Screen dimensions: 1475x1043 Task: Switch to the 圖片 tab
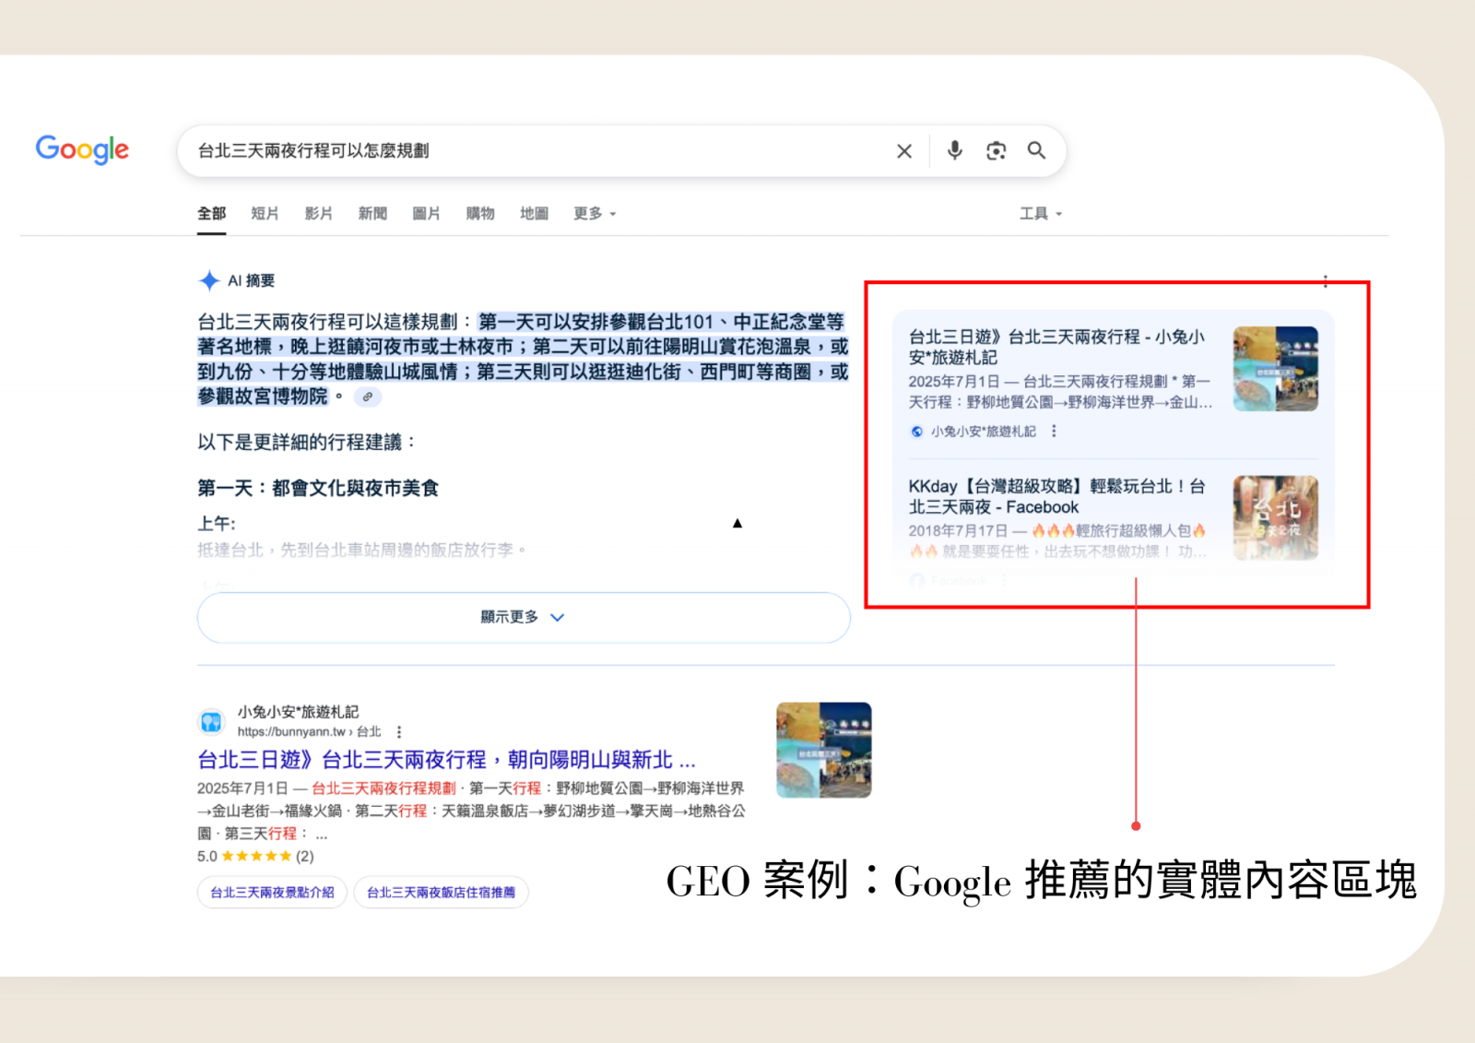pos(426,214)
